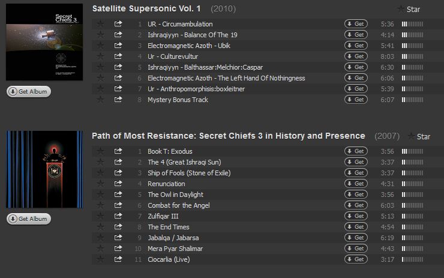Get Album for Satellite Supersonic Vol. 1
The width and height of the screenshot is (444, 278).
tap(28, 92)
